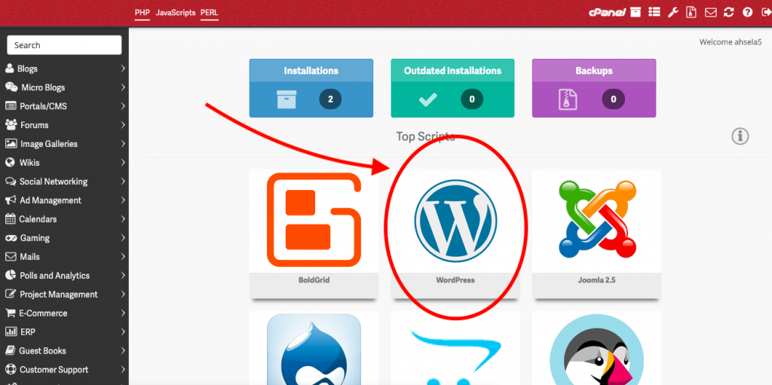Screen dimensions: 772x385
Task: Click Installations count badge 2
Action: click(330, 99)
